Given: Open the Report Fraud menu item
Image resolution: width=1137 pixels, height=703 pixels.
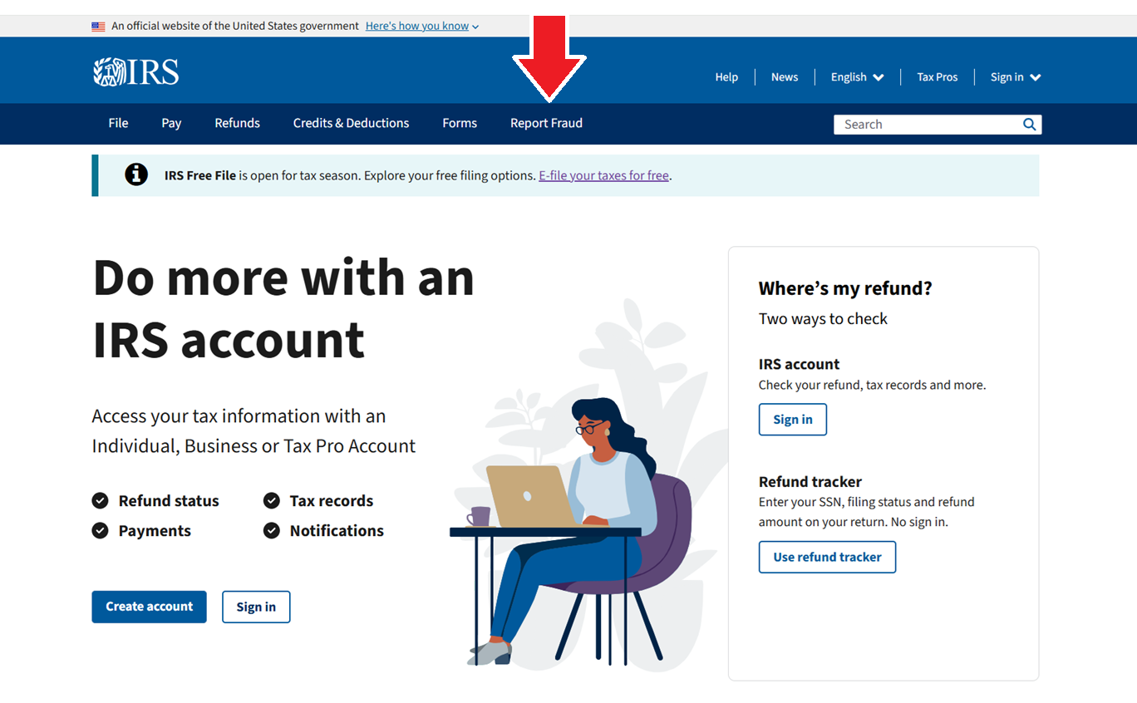Looking at the screenshot, I should coord(546,123).
